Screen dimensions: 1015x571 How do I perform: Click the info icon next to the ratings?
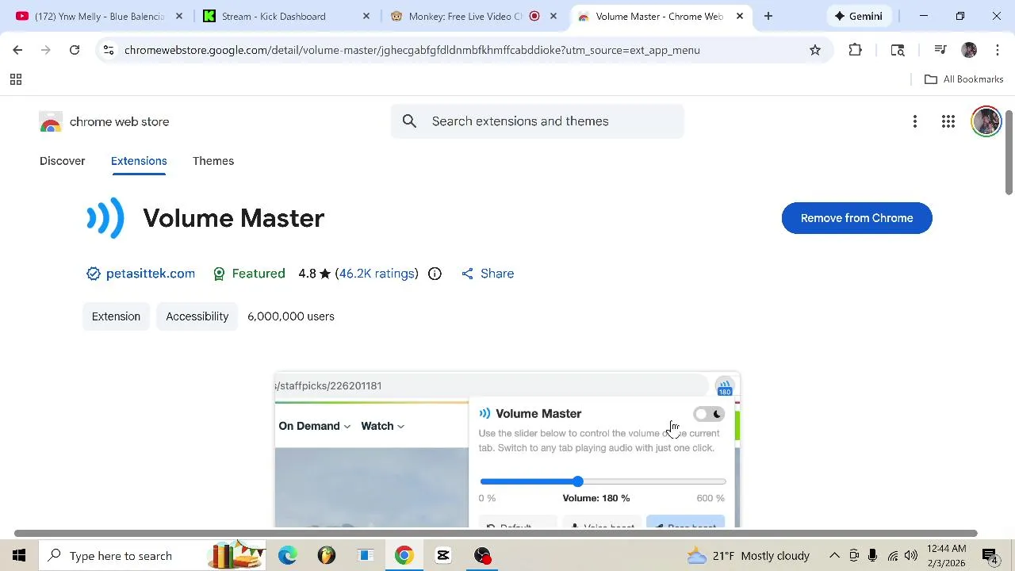click(435, 274)
